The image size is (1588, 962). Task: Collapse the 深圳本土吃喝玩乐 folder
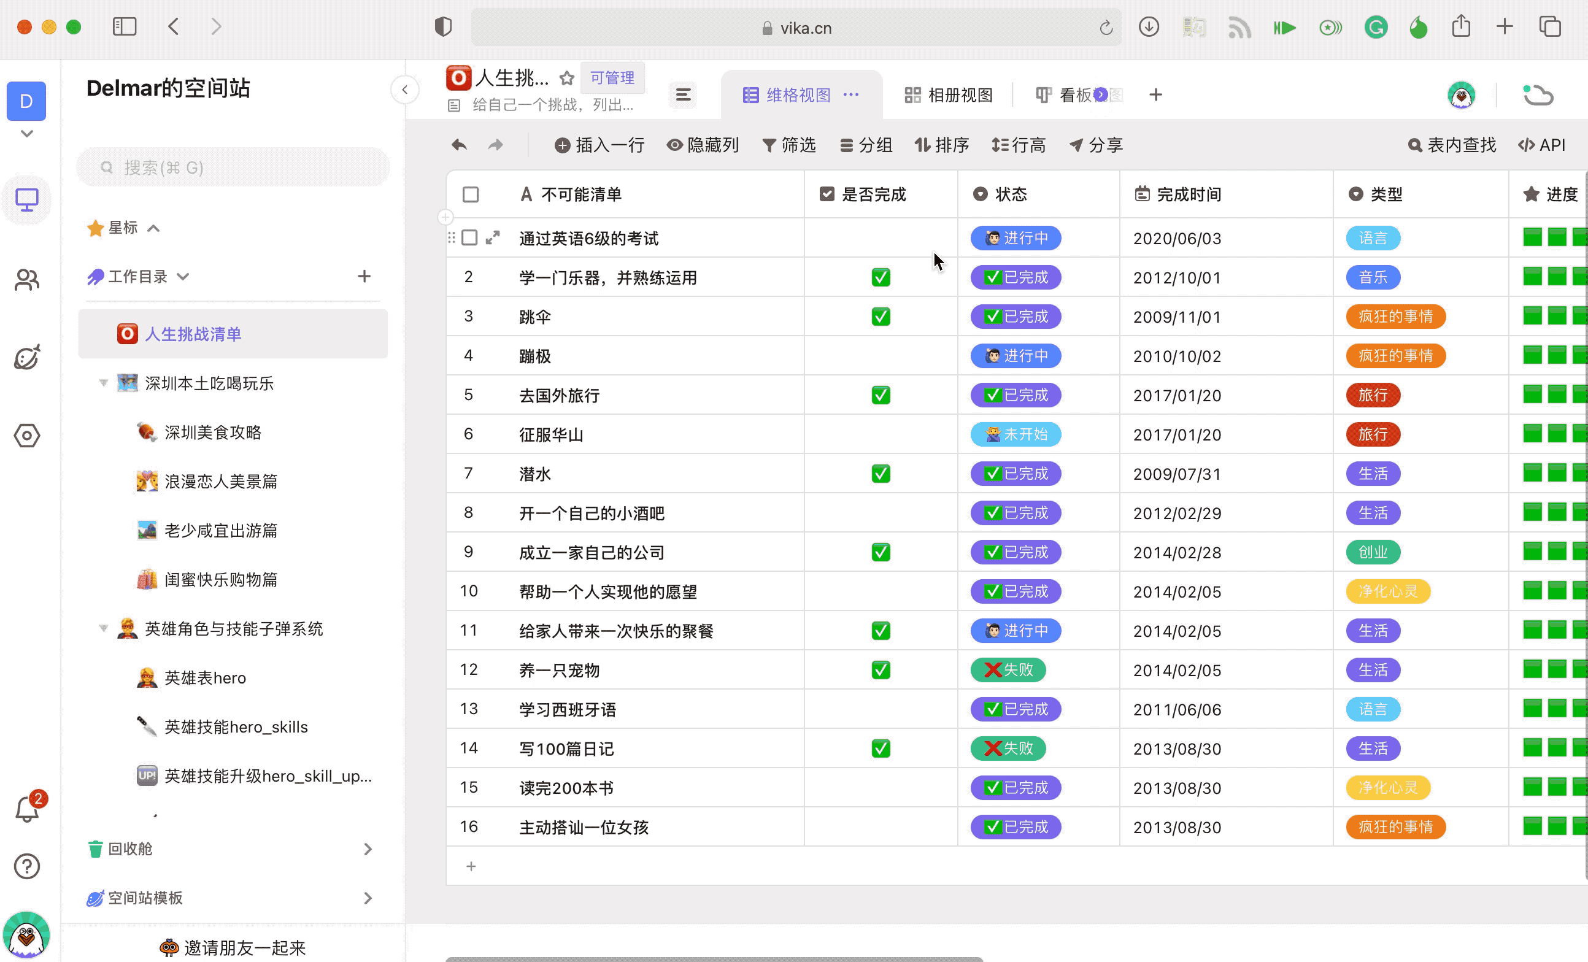103,383
